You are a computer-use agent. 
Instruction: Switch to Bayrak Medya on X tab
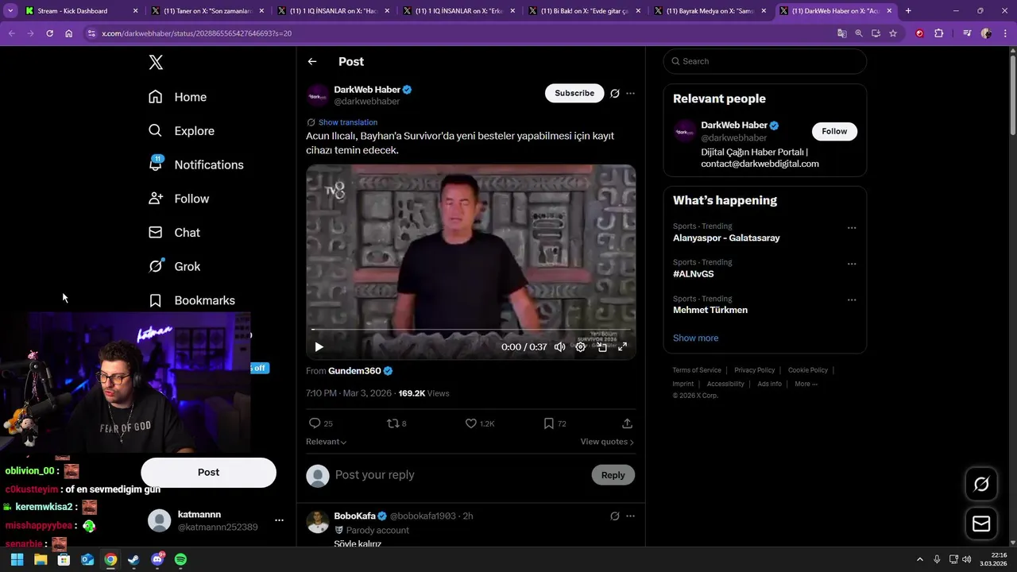[x=710, y=11]
